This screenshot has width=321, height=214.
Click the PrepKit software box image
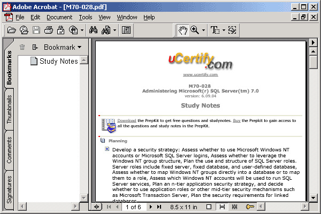(109, 125)
